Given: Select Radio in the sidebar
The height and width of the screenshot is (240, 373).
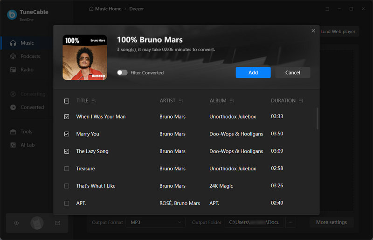Looking at the screenshot, I should [x=27, y=70].
